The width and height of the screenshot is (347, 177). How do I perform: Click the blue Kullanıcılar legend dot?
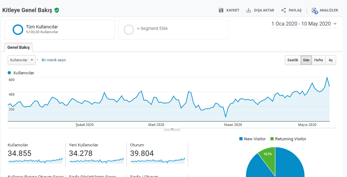(x=9, y=73)
